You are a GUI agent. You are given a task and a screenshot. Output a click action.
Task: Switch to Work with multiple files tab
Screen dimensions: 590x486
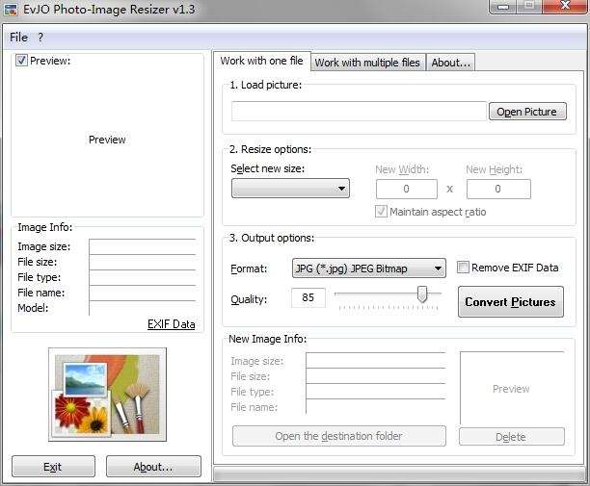(367, 63)
